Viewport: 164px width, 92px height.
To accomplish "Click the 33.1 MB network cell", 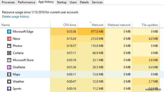I will [x=91, y=60].
